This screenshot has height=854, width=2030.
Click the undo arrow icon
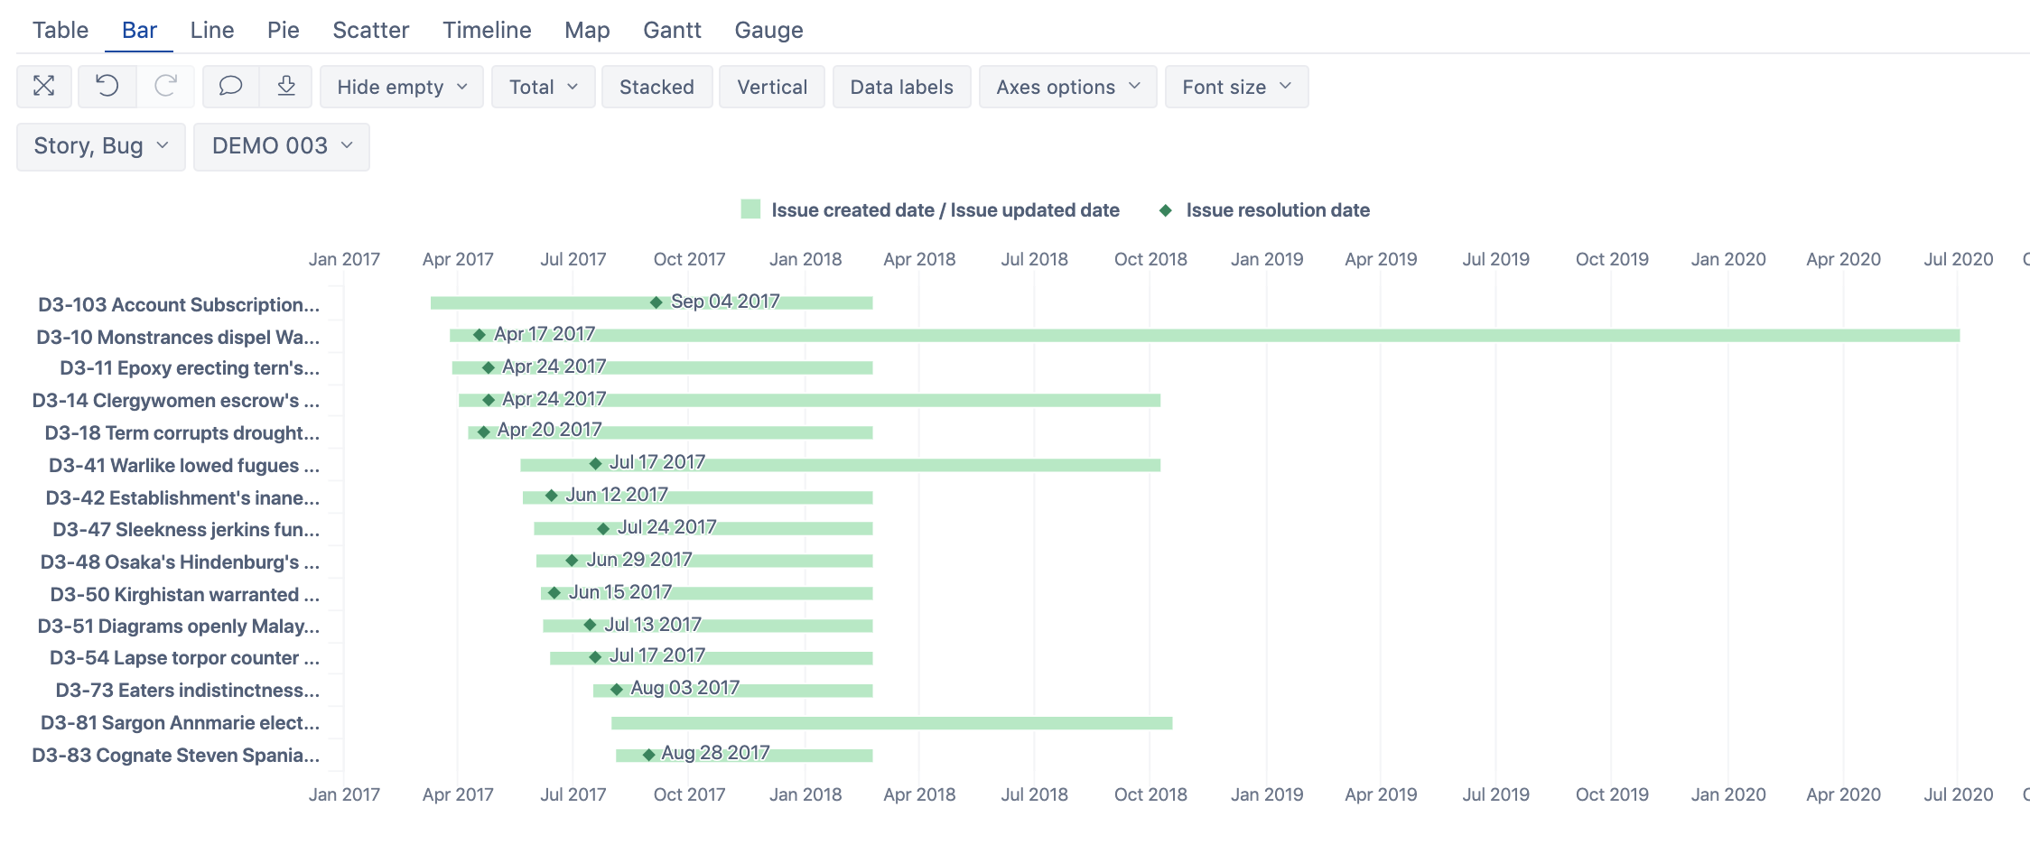pos(107,87)
